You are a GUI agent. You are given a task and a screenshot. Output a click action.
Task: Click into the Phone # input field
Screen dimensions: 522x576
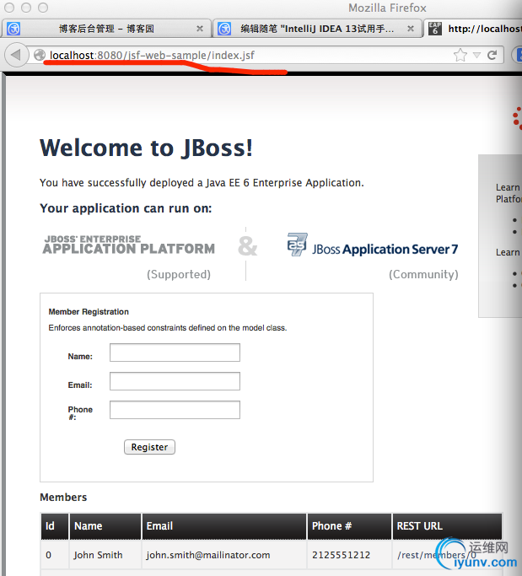tap(175, 410)
